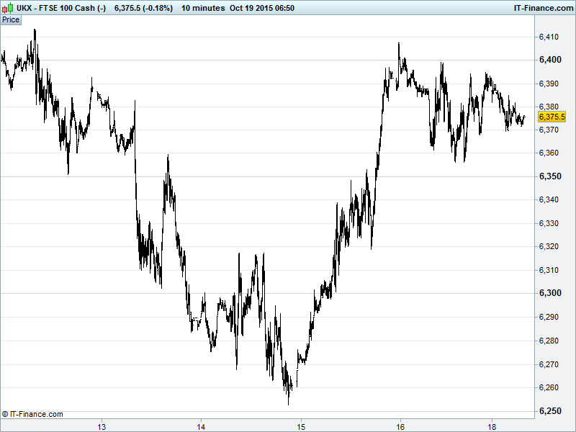Image resolution: width=576 pixels, height=432 pixels.
Task: Select date 16 on the time axis
Action: [400, 425]
